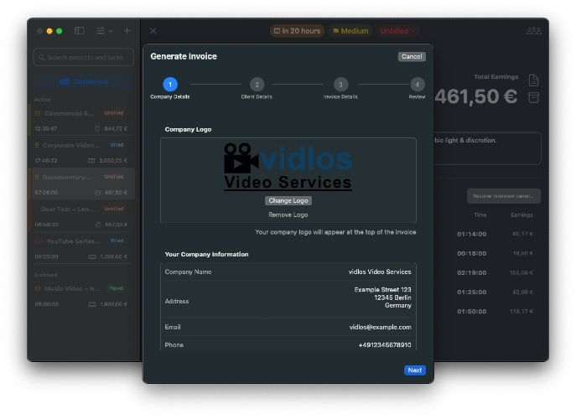Open the Unbilled status dropdown in header
576x419 pixels.
tap(398, 31)
